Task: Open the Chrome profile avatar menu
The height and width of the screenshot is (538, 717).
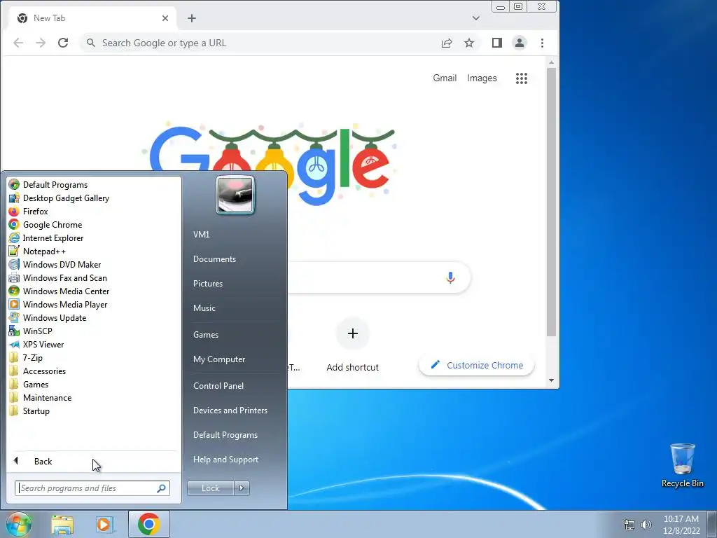Action: click(x=520, y=43)
